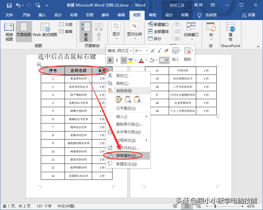Increase font size in mini toolbar
263x210 pixels.
[x=153, y=51]
